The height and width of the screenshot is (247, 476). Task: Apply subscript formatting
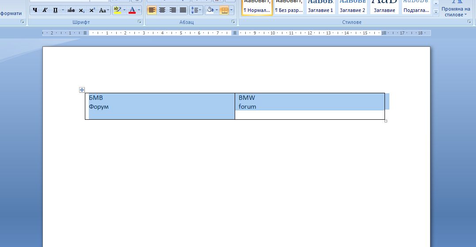(x=81, y=10)
